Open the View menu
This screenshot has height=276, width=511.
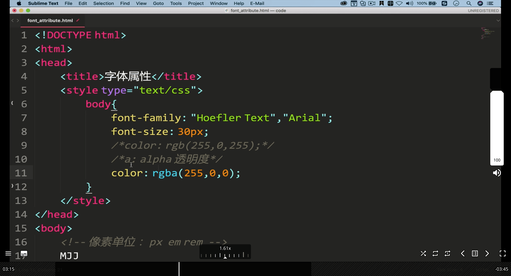tap(141, 3)
